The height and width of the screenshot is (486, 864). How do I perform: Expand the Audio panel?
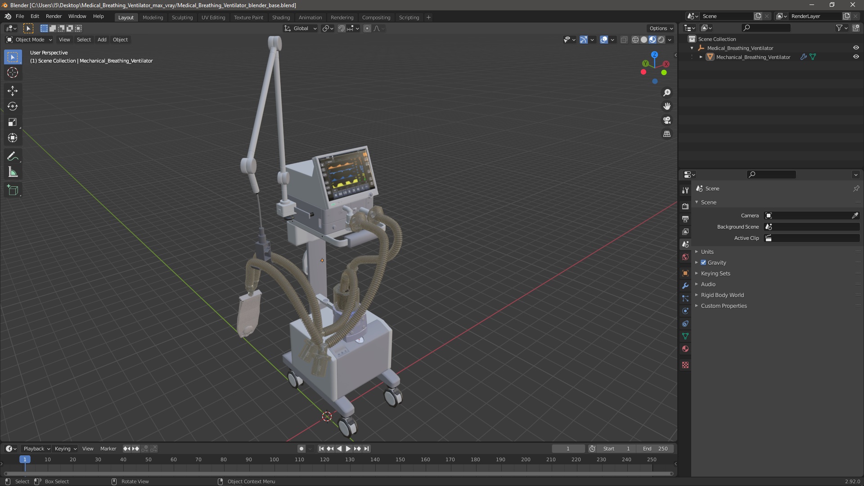pyautogui.click(x=708, y=284)
